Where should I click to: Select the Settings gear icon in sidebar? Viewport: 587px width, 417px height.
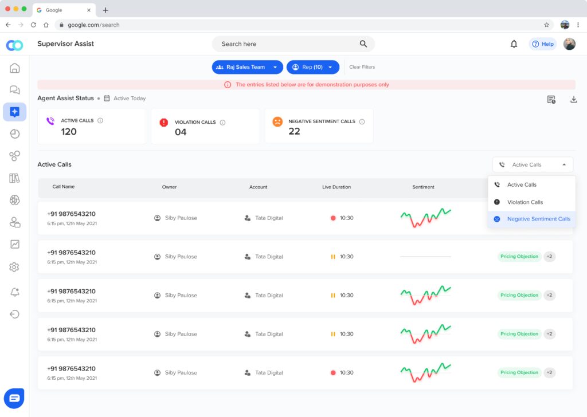(14, 267)
